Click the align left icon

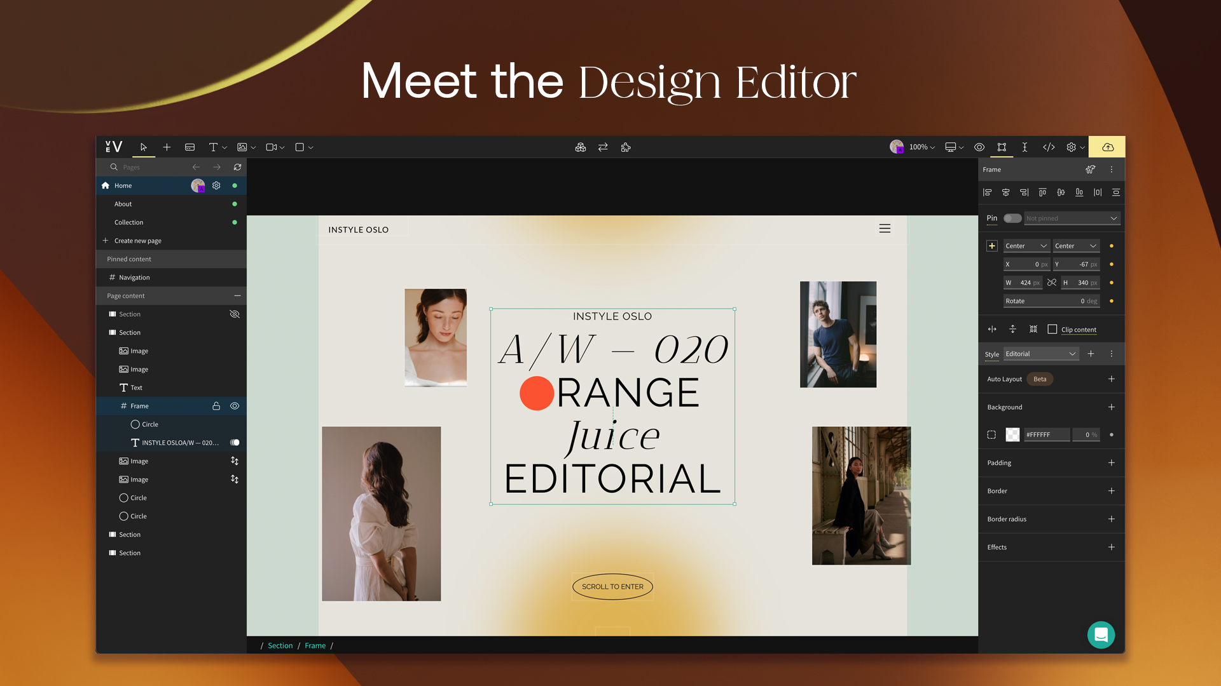988,192
